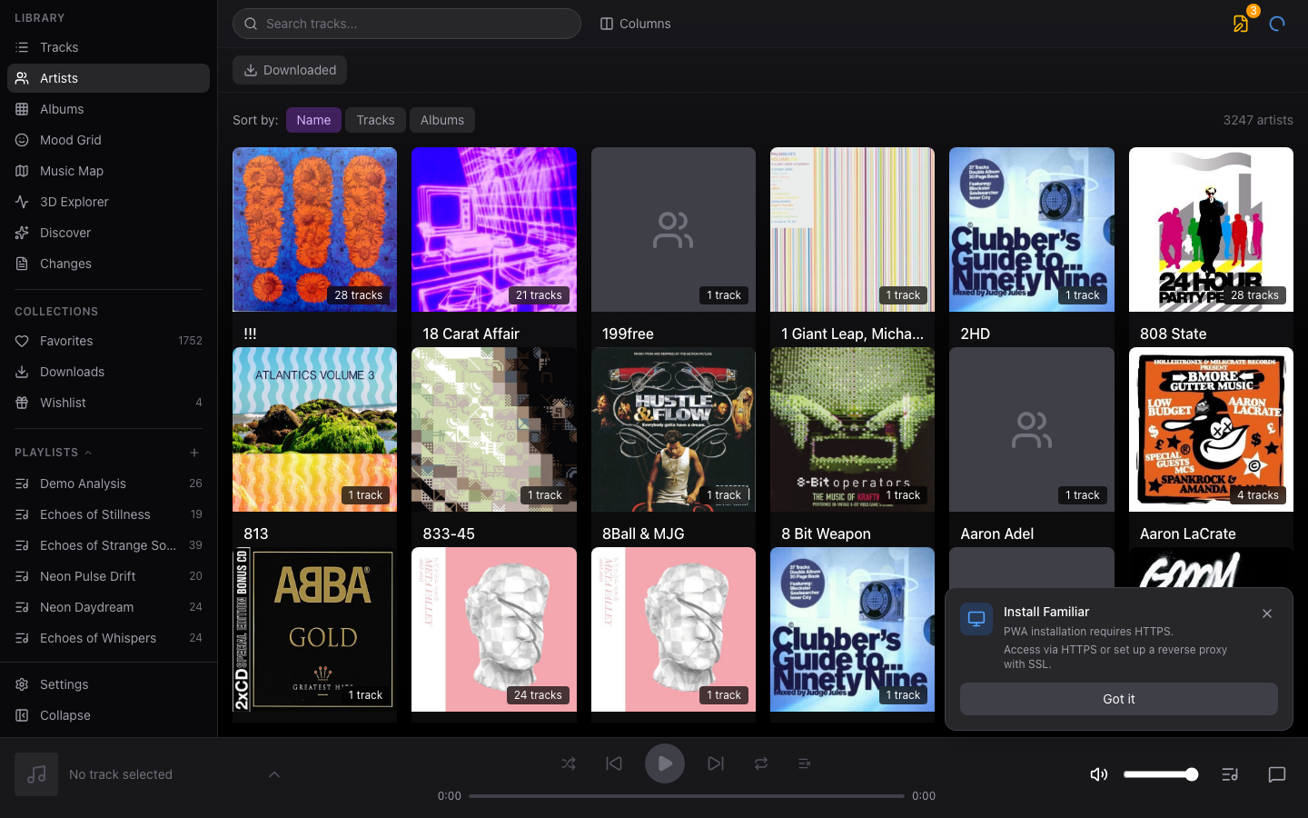Sort artists by Albums
The height and width of the screenshot is (818, 1308).
click(x=441, y=120)
